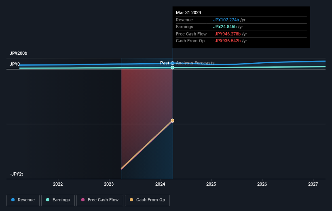332x211 pixels.
Task: Click the 2022 x-axis label
Action: (x=58, y=184)
